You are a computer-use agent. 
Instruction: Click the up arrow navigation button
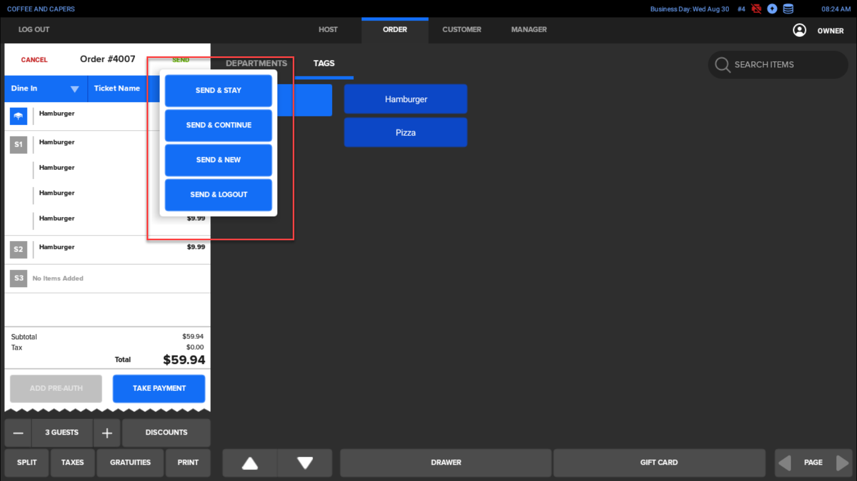(x=250, y=463)
